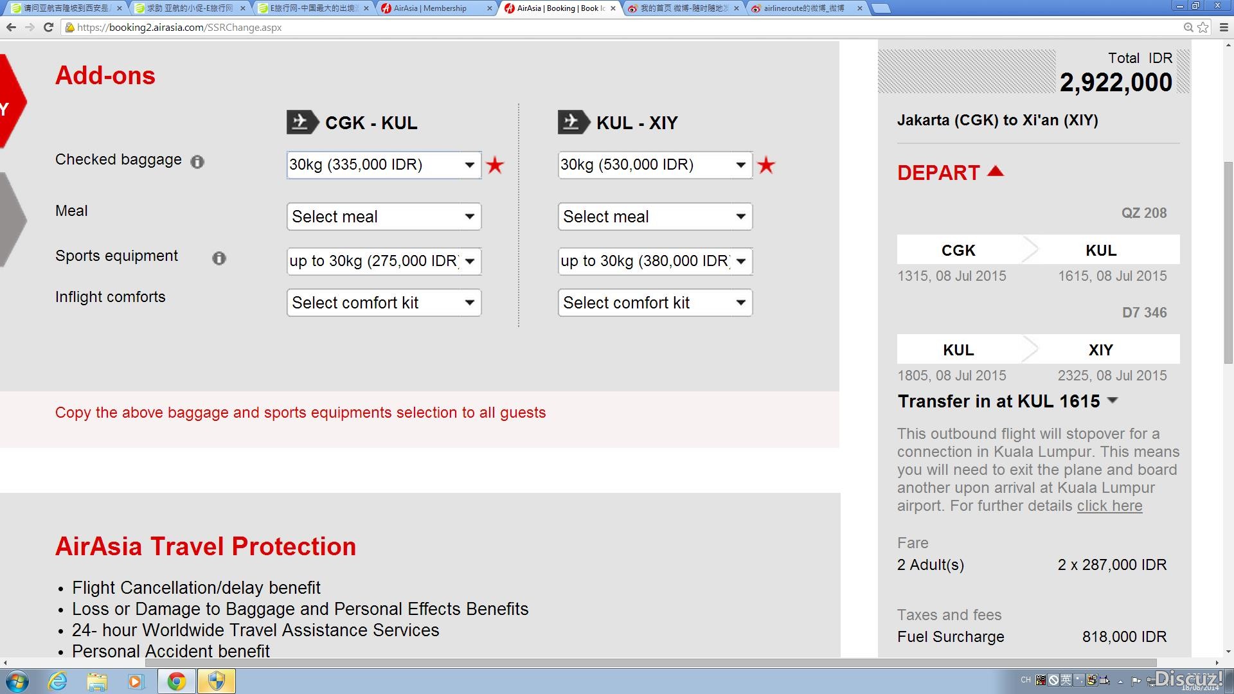Screen dimensions: 1234x694
Task: Open the KUL - XIY checked baggage dropdown
Action: click(x=655, y=165)
